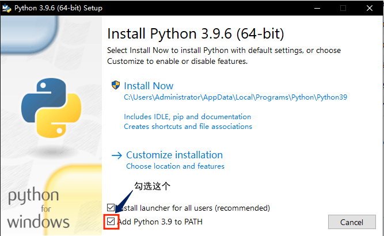Click 'Includes IDLE, pip and documentation' text
The width and height of the screenshot is (384, 236).
187,117
